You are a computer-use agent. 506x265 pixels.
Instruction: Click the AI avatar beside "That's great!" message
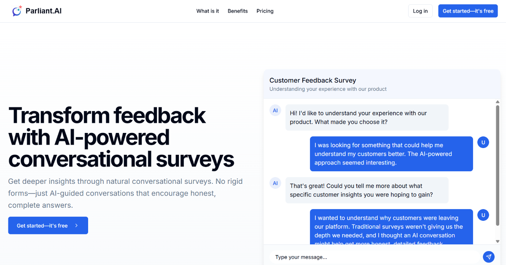(275, 183)
